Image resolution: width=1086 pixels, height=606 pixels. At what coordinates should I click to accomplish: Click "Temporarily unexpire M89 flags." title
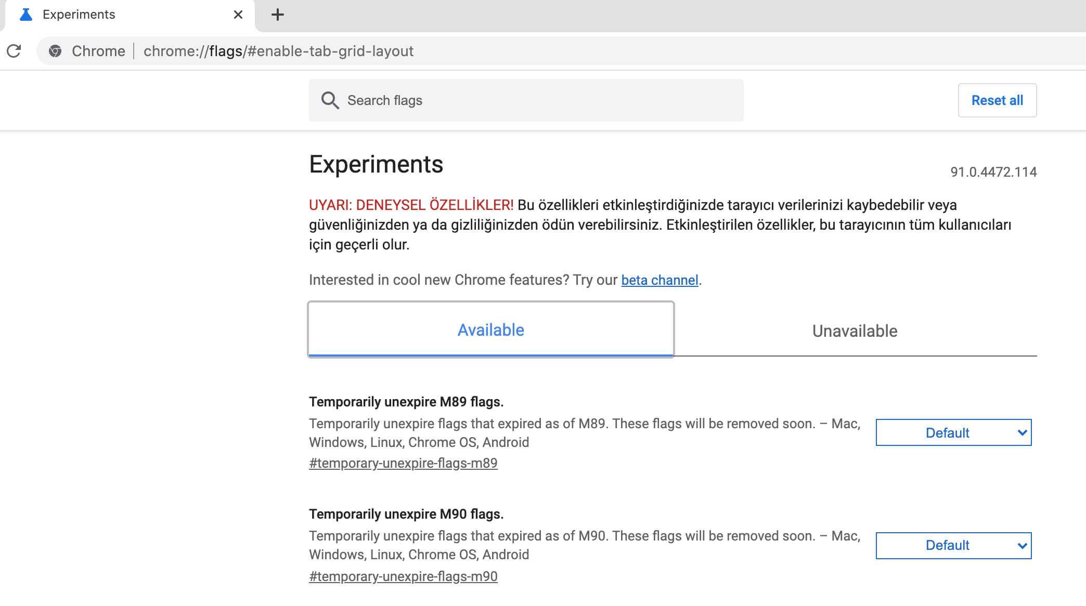point(406,402)
